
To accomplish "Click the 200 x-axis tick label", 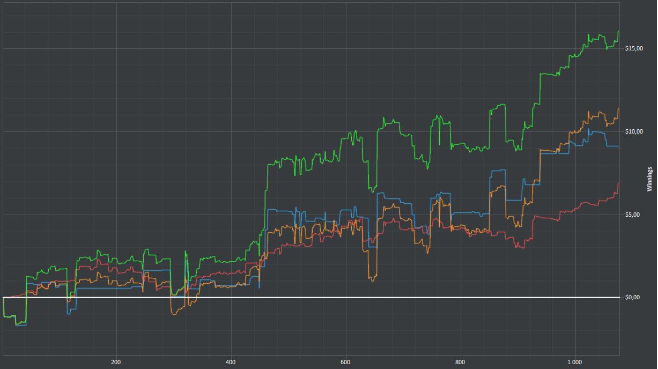I will pyautogui.click(x=116, y=362).
